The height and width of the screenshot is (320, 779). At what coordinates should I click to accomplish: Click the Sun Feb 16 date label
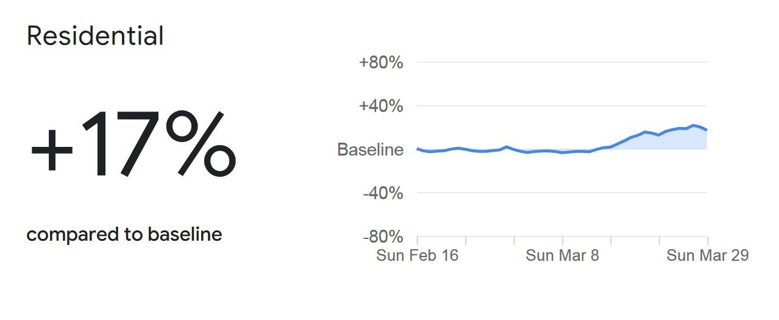(417, 255)
